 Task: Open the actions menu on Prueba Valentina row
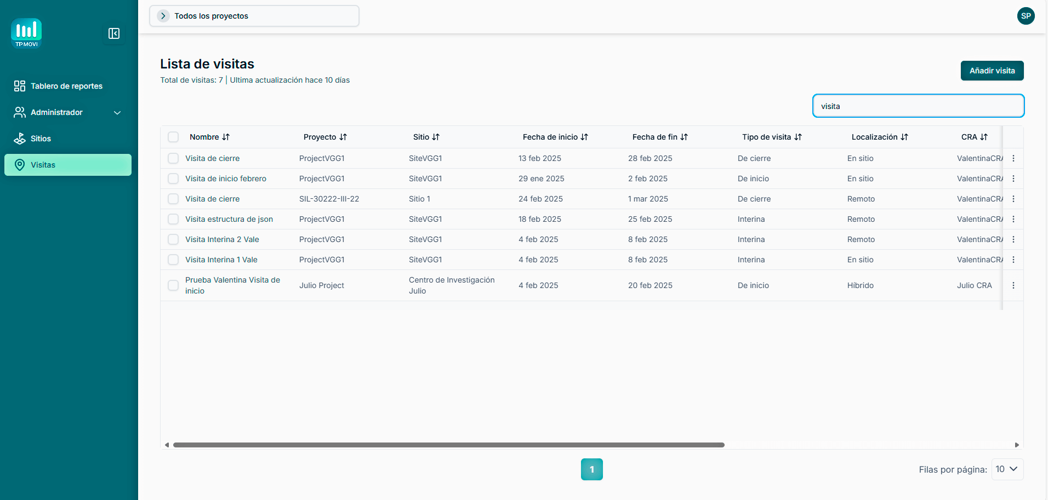[x=1013, y=285]
